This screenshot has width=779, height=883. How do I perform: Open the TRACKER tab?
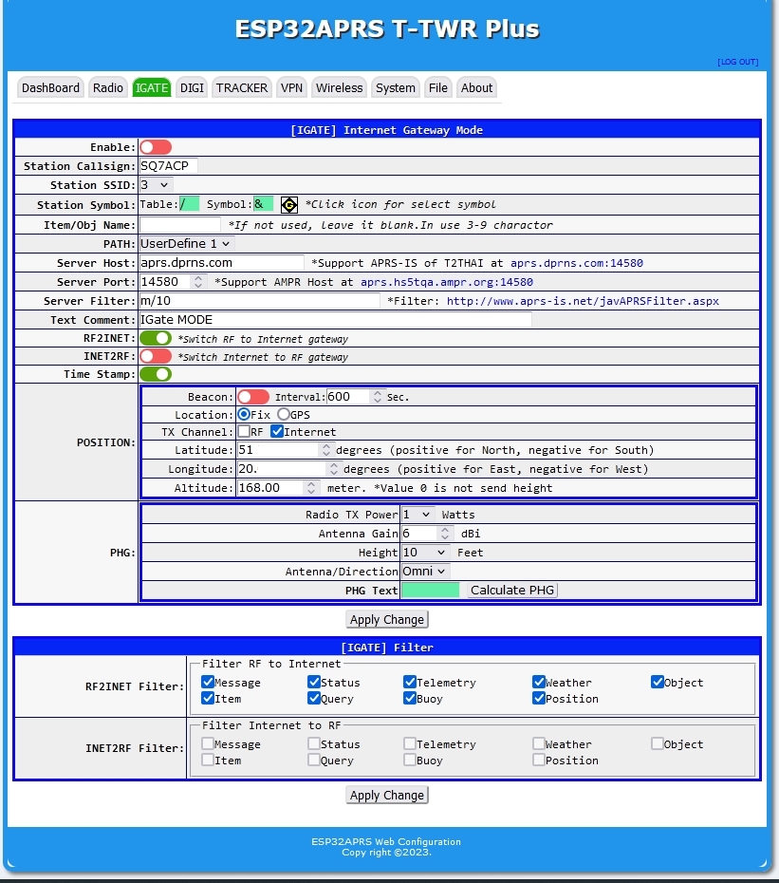point(242,88)
